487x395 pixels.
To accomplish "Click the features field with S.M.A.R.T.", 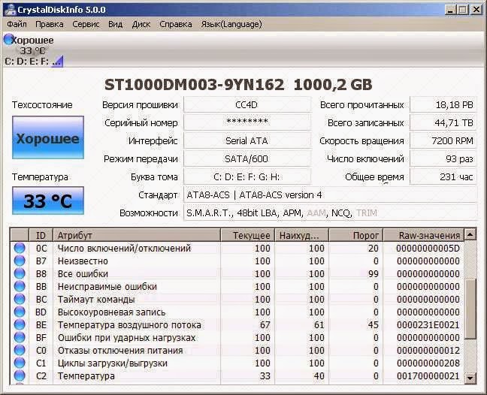I will coord(330,213).
